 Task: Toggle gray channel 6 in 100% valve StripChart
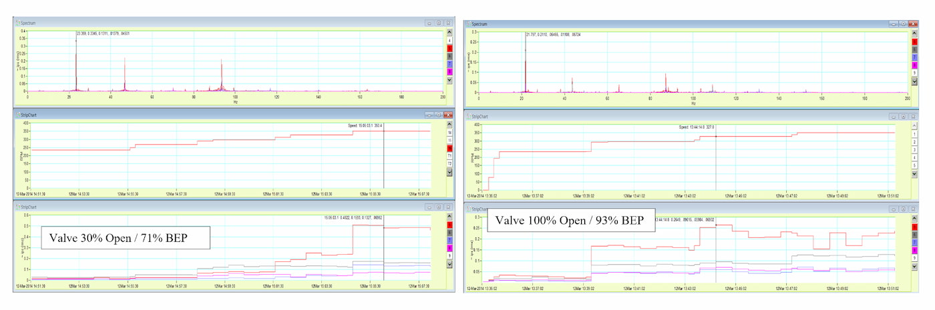[x=915, y=235]
